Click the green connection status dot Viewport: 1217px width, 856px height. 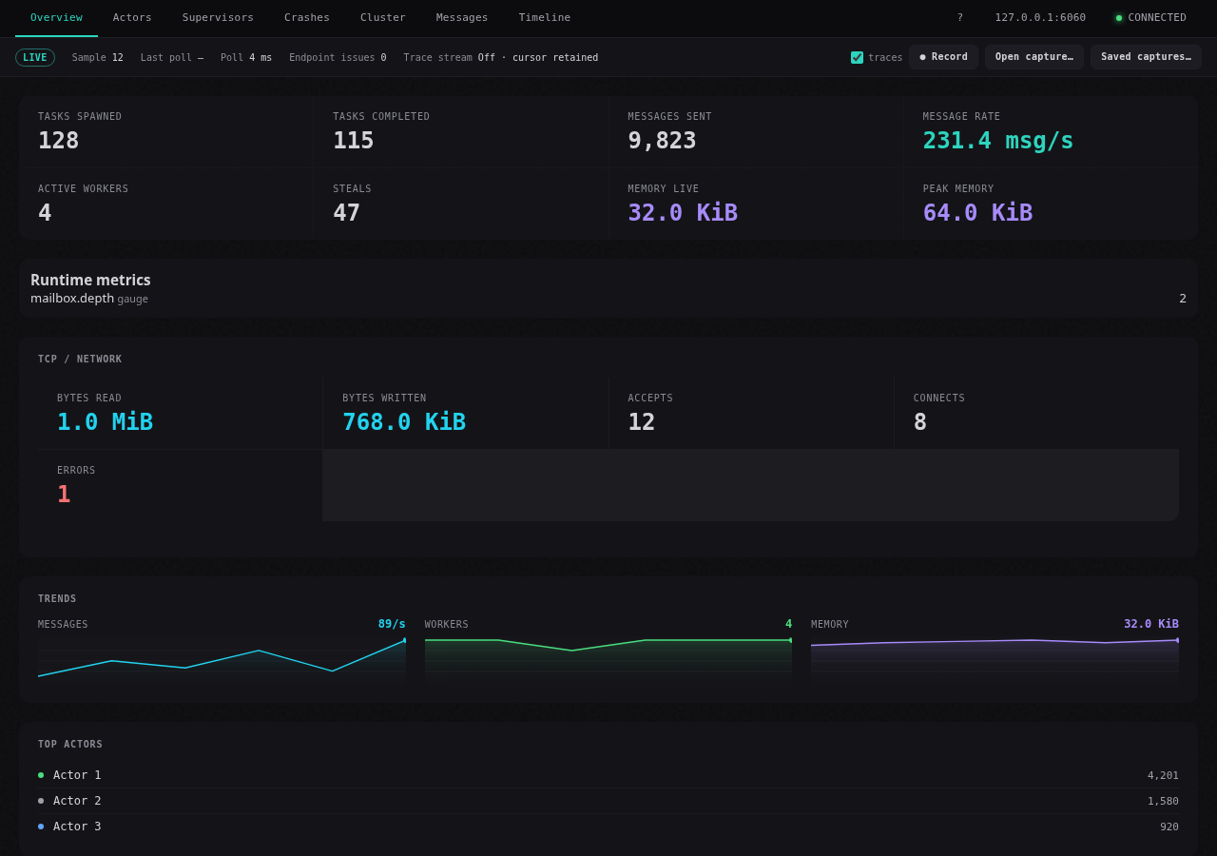1119,18
